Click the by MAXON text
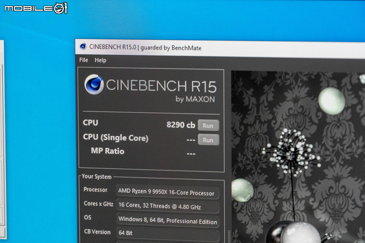 click(195, 99)
